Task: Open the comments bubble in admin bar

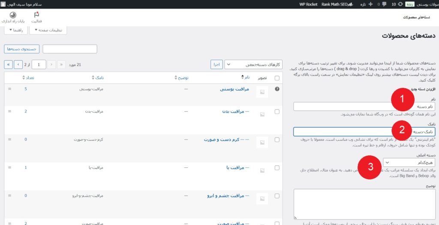Action: (385, 4)
